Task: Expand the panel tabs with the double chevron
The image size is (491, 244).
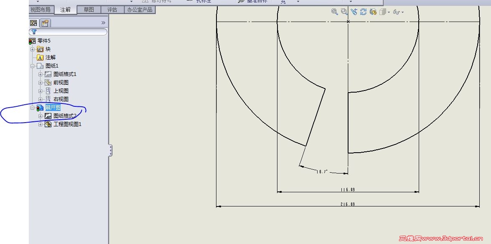Action: 103,23
